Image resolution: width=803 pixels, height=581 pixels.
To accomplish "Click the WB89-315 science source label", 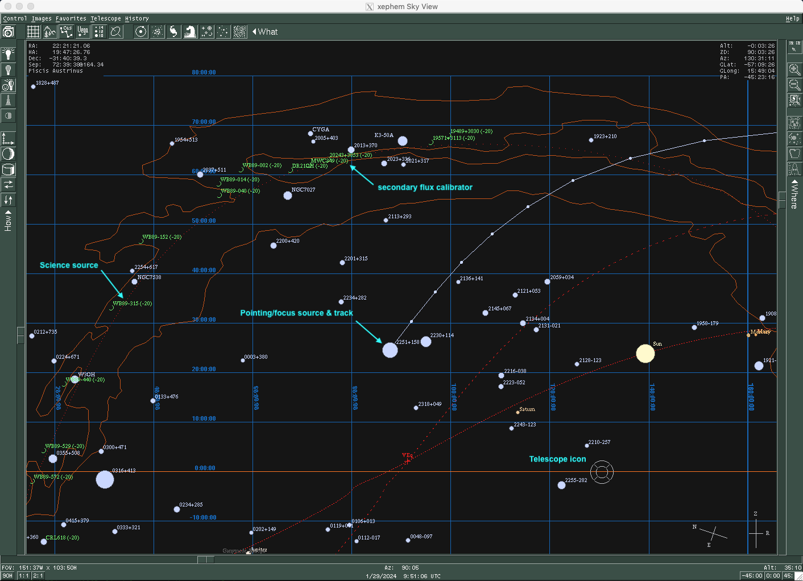I will [x=132, y=304].
